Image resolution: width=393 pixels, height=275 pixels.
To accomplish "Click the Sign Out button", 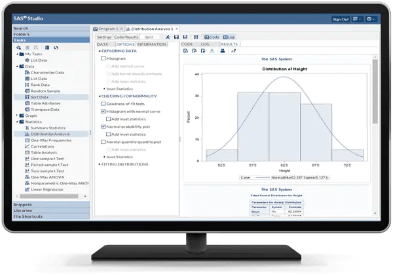I will (x=341, y=19).
